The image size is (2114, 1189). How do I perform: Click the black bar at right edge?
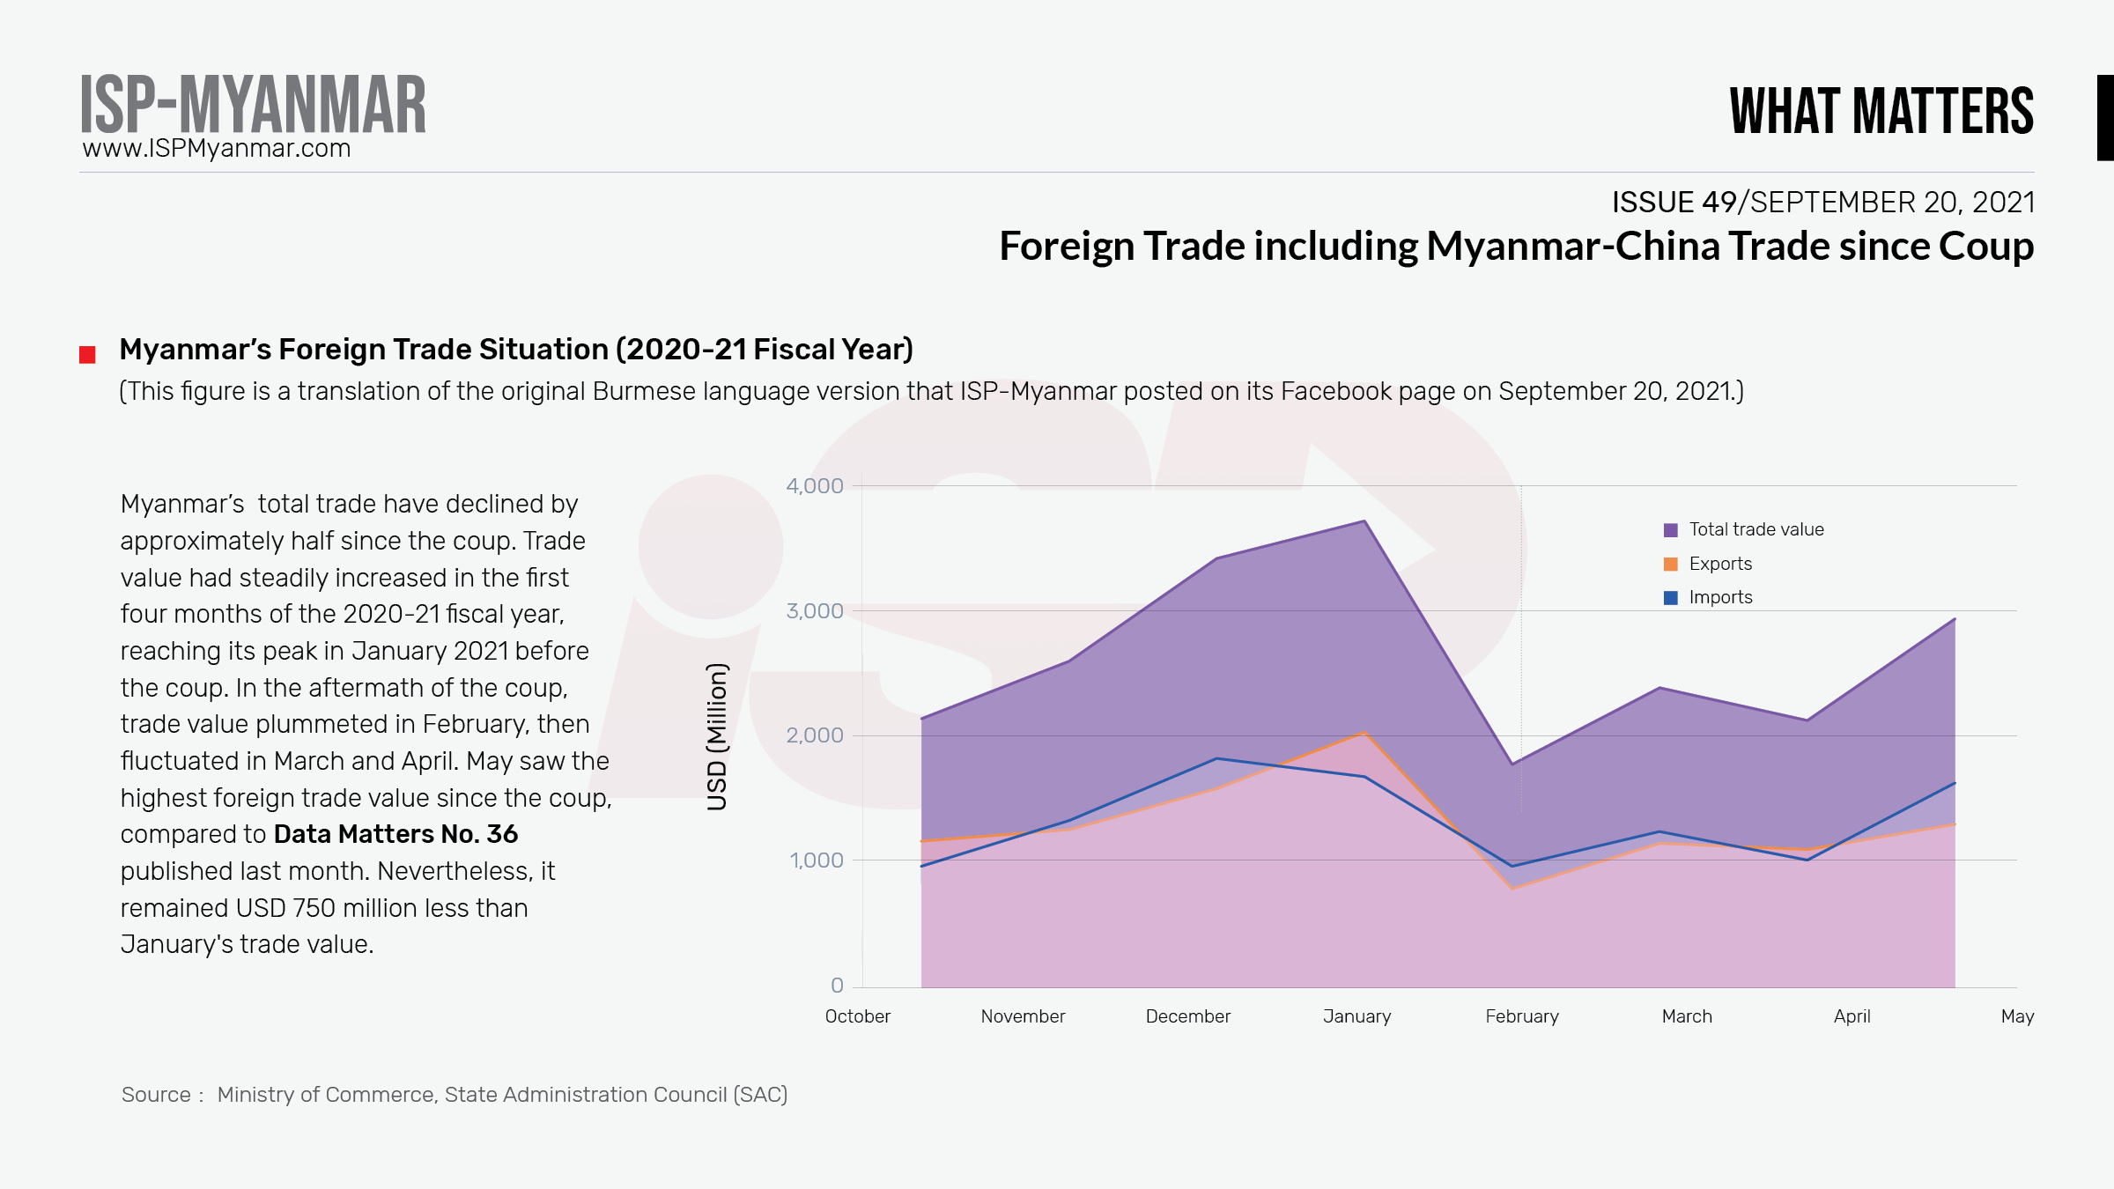pos(2104,118)
